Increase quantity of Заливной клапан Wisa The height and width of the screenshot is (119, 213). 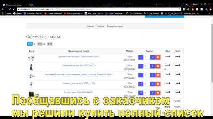click(153, 84)
